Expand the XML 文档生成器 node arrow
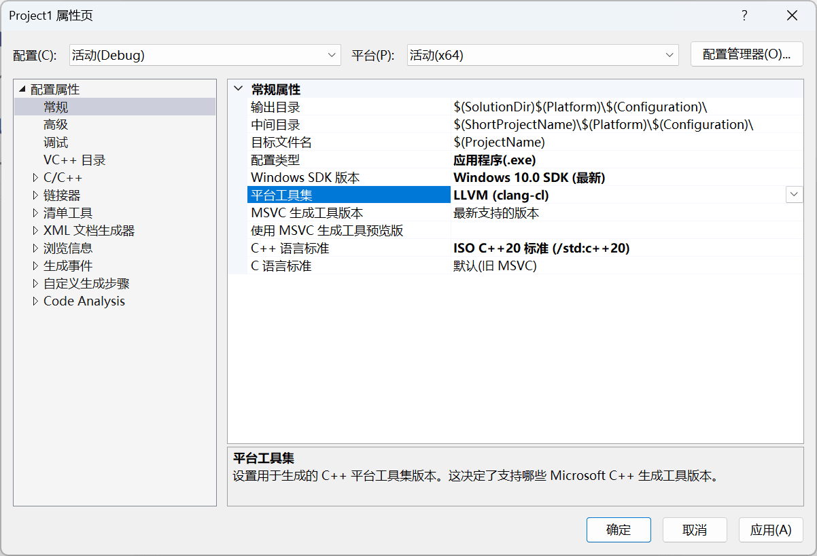The height and width of the screenshot is (556, 817). (x=35, y=231)
